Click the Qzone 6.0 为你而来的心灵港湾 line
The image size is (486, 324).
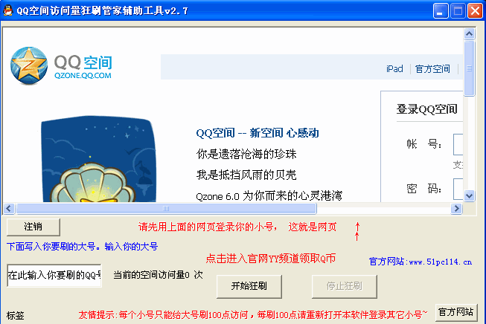tap(269, 196)
